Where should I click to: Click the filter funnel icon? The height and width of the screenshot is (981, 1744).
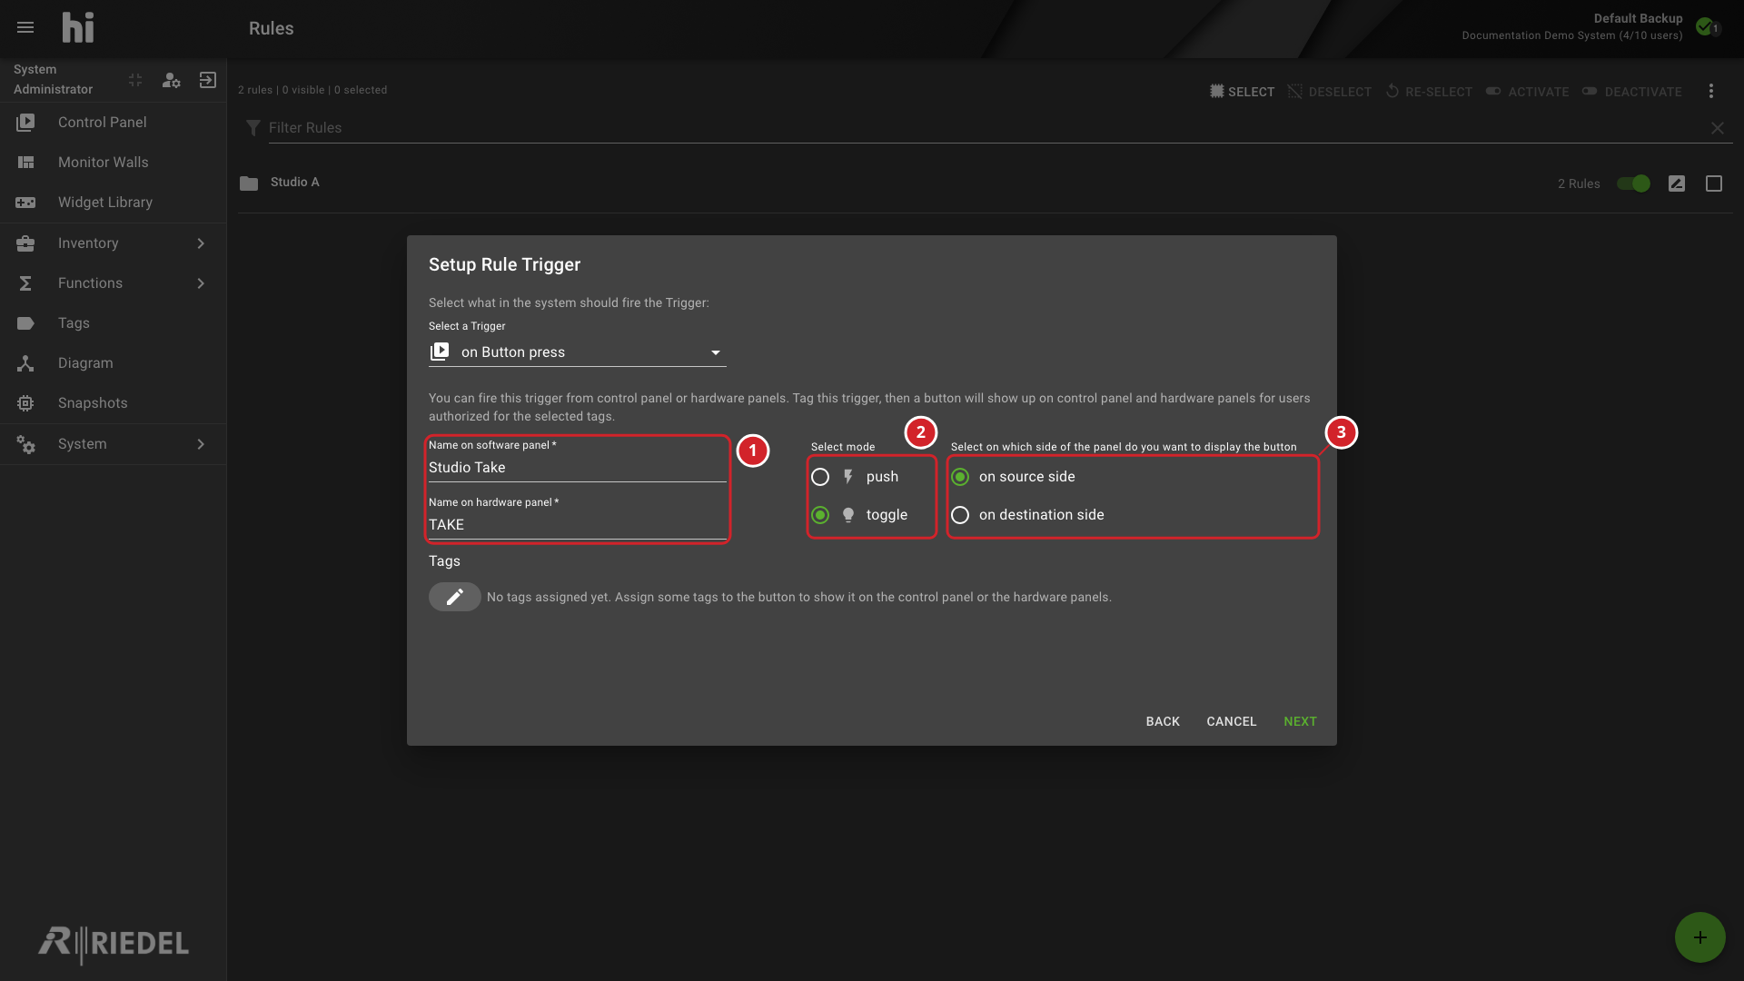[x=253, y=128]
